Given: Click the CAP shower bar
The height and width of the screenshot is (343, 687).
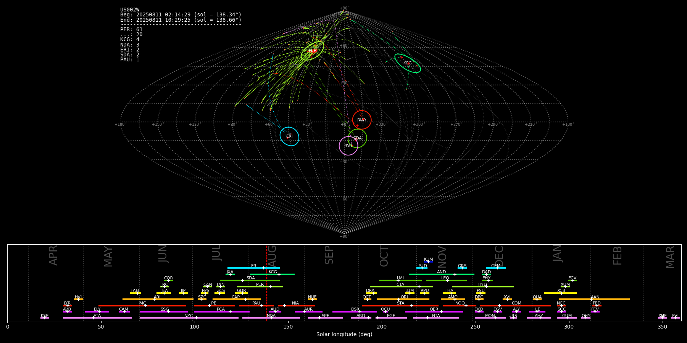Looking at the screenshot, I should (237, 299).
